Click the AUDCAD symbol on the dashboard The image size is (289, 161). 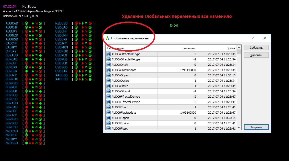click(x=12, y=23)
